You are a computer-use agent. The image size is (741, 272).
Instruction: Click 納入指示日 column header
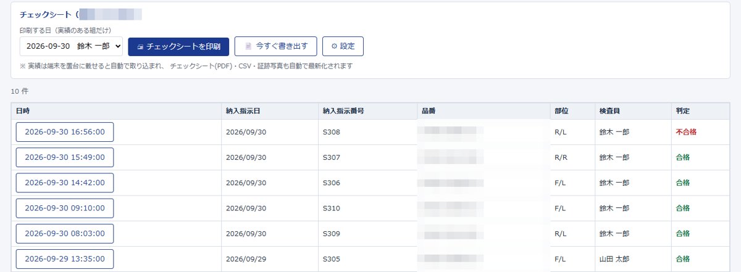(x=270, y=111)
